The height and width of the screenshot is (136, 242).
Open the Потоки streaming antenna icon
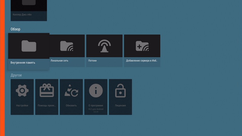104,46
